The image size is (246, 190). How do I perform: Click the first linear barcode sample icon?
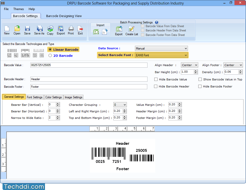tap(12, 50)
